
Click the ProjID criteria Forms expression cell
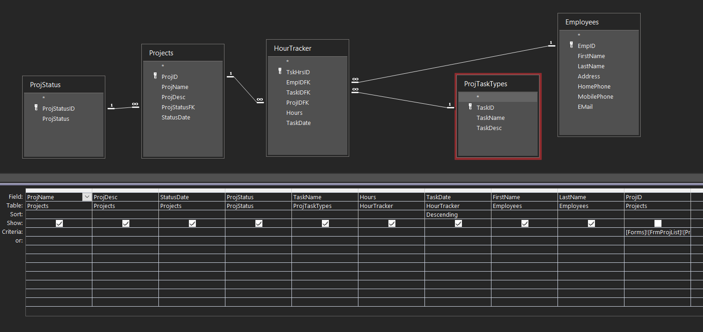click(x=658, y=232)
